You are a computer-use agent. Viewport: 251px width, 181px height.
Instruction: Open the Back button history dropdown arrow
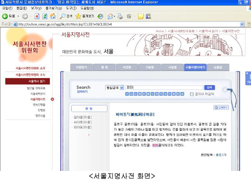(18, 16)
